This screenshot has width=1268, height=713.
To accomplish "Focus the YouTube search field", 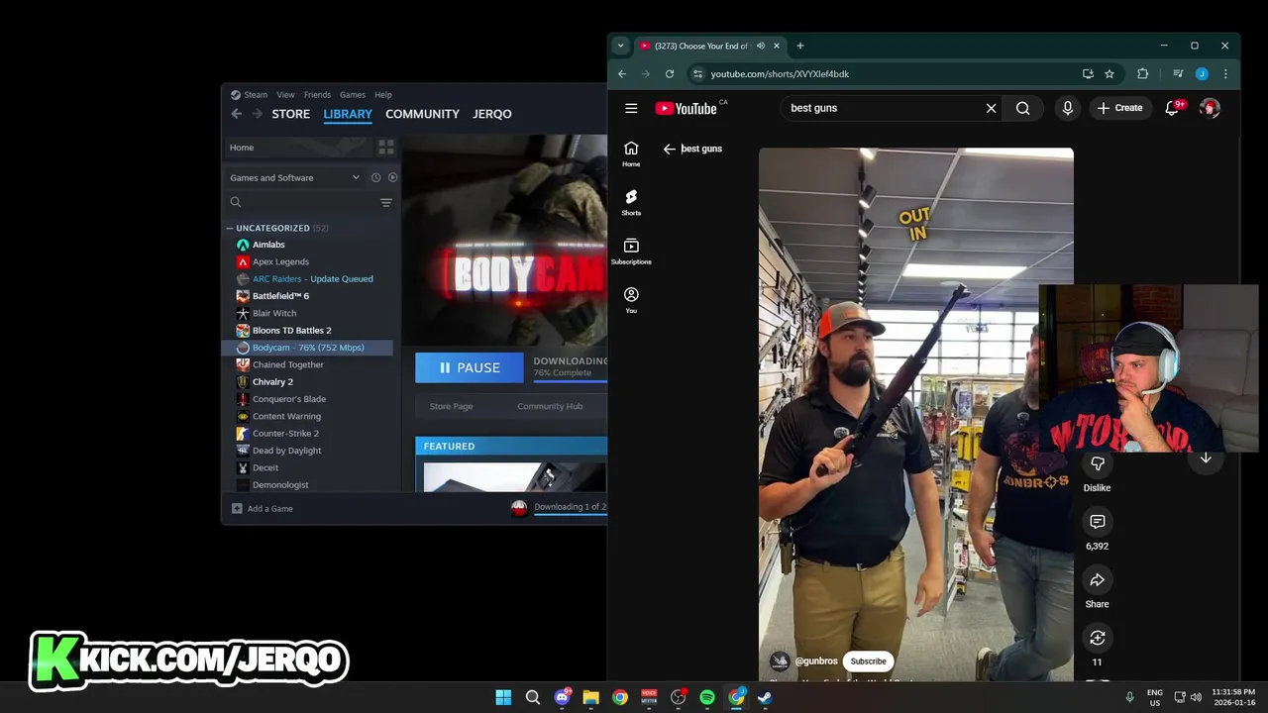I will pos(882,108).
